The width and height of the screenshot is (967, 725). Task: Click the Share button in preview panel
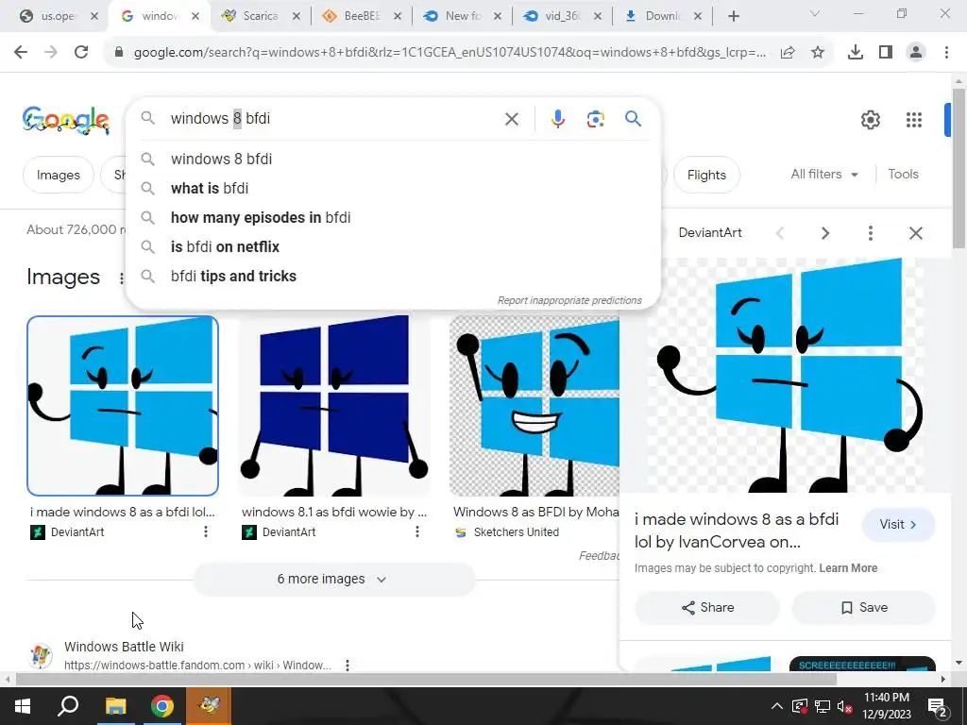point(707,607)
